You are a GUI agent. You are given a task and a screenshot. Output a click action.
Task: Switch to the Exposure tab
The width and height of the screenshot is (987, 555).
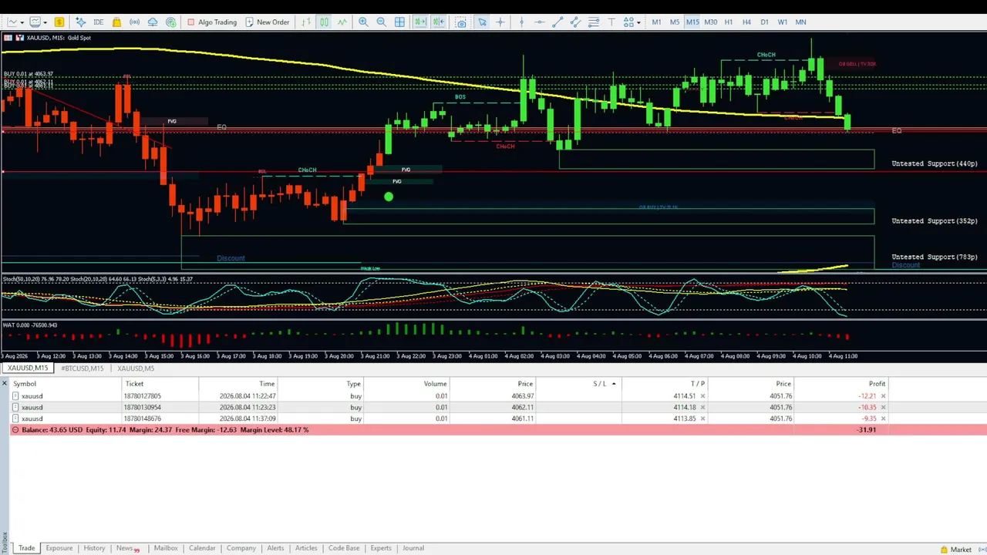pos(59,548)
